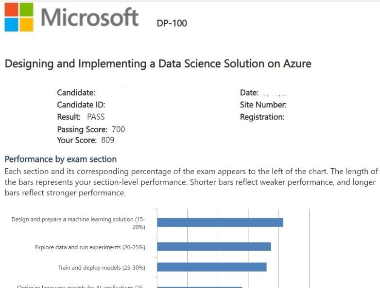This screenshot has height=288, width=380.
Task: Click the Design and prepare solution bar
Action: click(x=220, y=222)
